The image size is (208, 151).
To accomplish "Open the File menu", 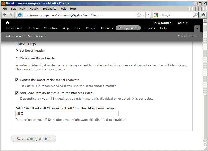I will (5, 9).
